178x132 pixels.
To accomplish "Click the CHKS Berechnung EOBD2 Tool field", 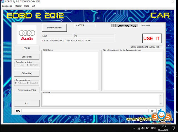I will coord(147,47).
